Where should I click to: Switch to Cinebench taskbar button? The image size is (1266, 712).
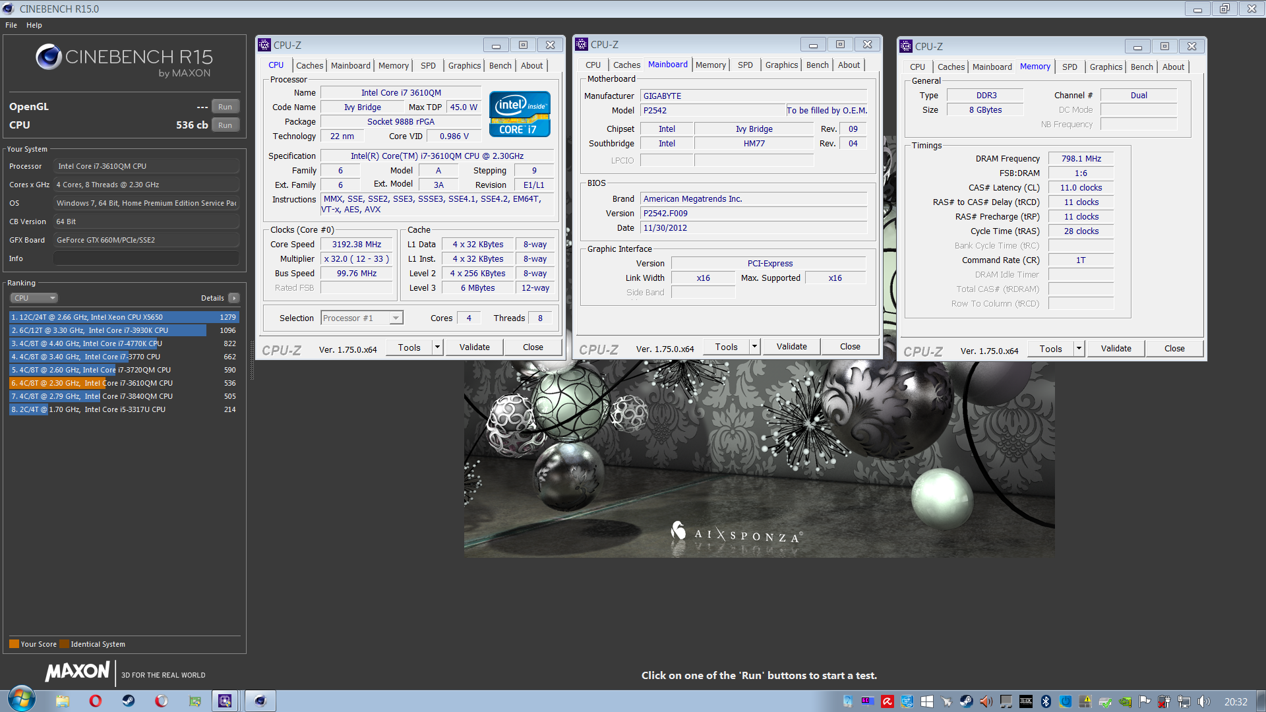click(260, 701)
